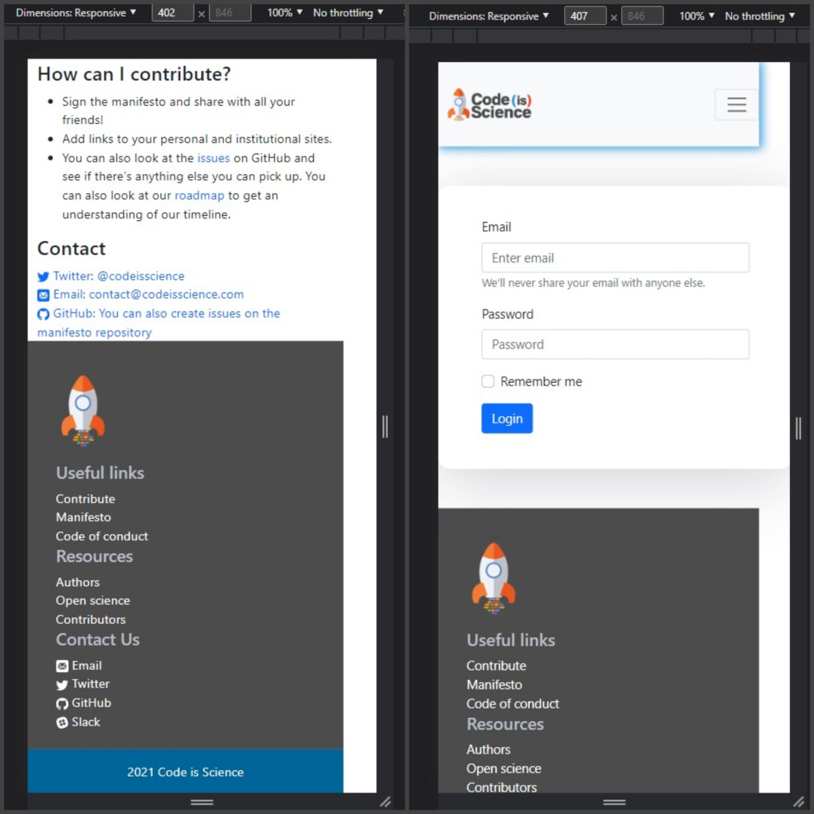
Task: Open the hamburger menu in the right pane
Action: [x=736, y=105]
